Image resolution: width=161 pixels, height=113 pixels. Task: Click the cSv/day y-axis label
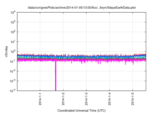pyautogui.click(x=7, y=51)
